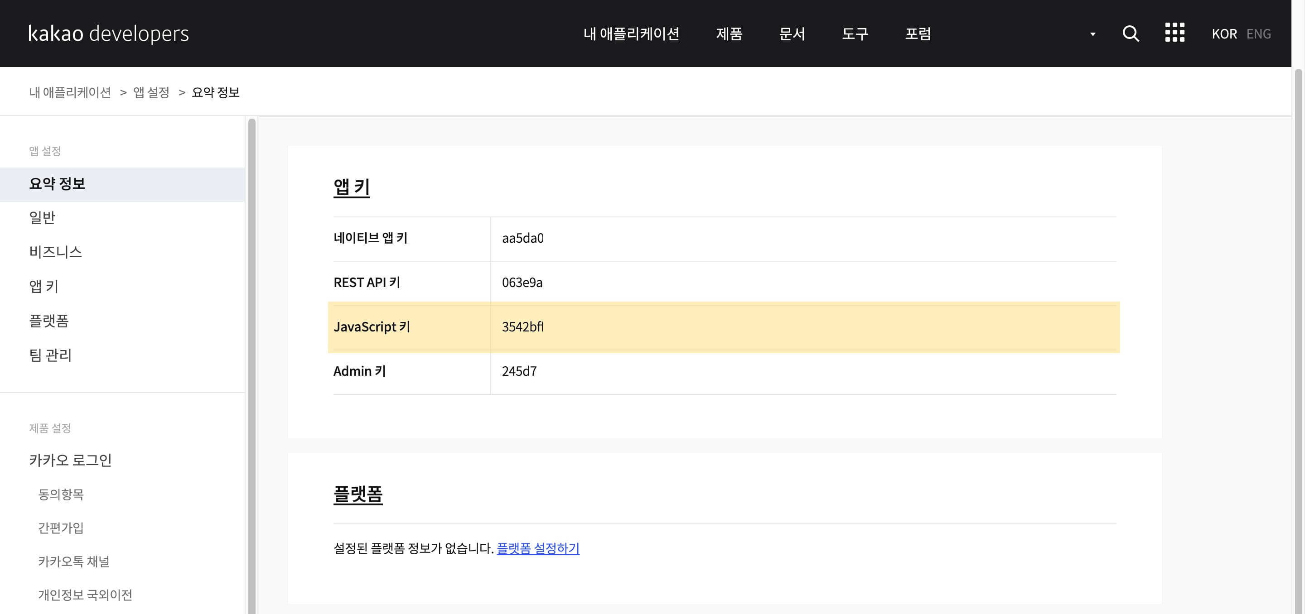Click the search magnifier icon
1305x614 pixels.
pos(1130,34)
